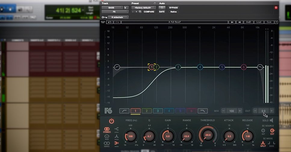This screenshot has width=291, height=152.
Task: Click the band power icon
Action: point(111,121)
